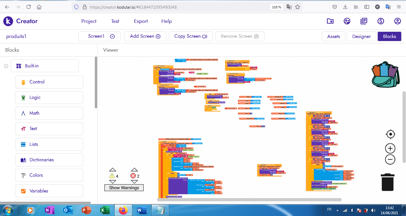The width and height of the screenshot is (406, 216).
Task: Click the dollar sign monetization icon
Action: (381, 21)
